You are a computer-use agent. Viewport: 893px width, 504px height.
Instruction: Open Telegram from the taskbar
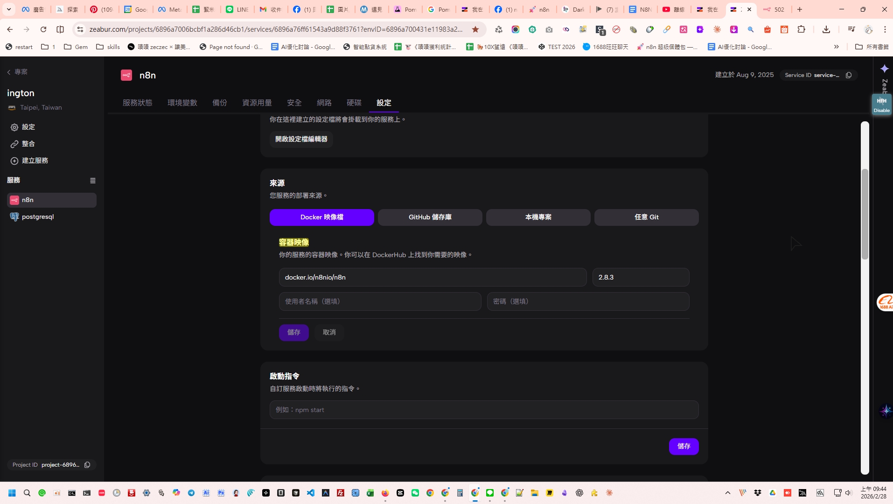point(191,493)
